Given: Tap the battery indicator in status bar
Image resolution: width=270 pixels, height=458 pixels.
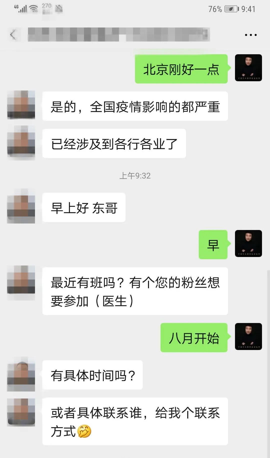Looking at the screenshot, I should click(231, 9).
